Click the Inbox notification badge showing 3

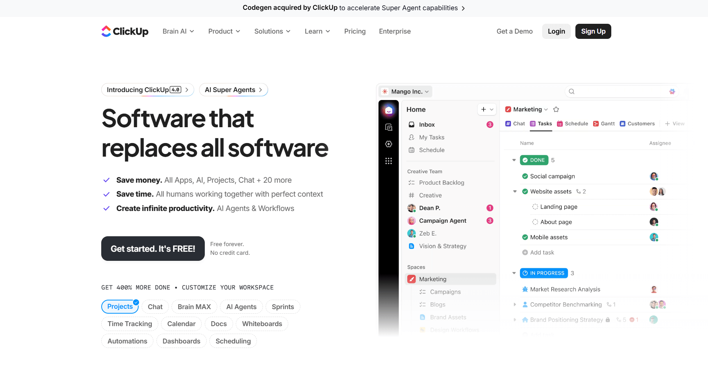[x=490, y=125]
